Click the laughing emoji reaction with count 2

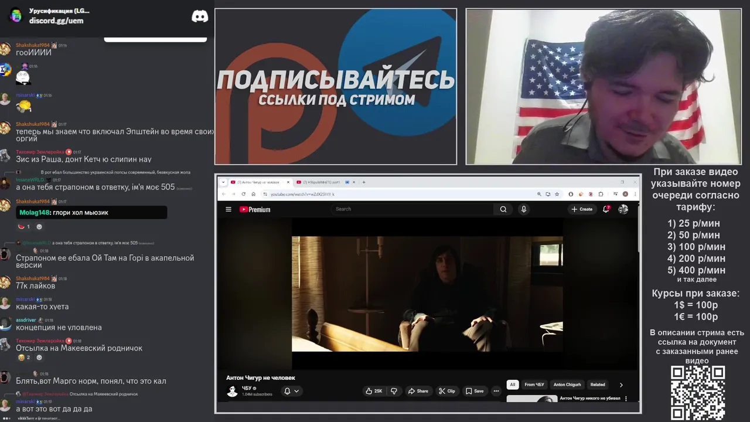pos(24,358)
